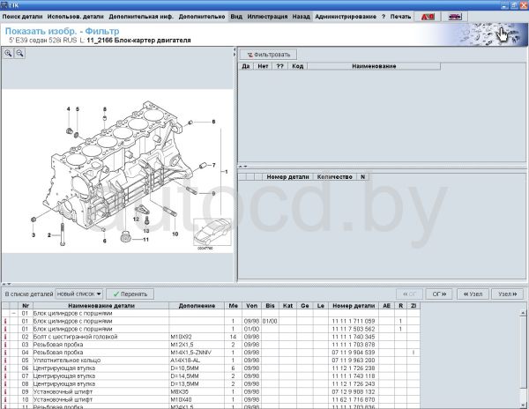
Task: Zoom in on the illustration
Action: 8,53
